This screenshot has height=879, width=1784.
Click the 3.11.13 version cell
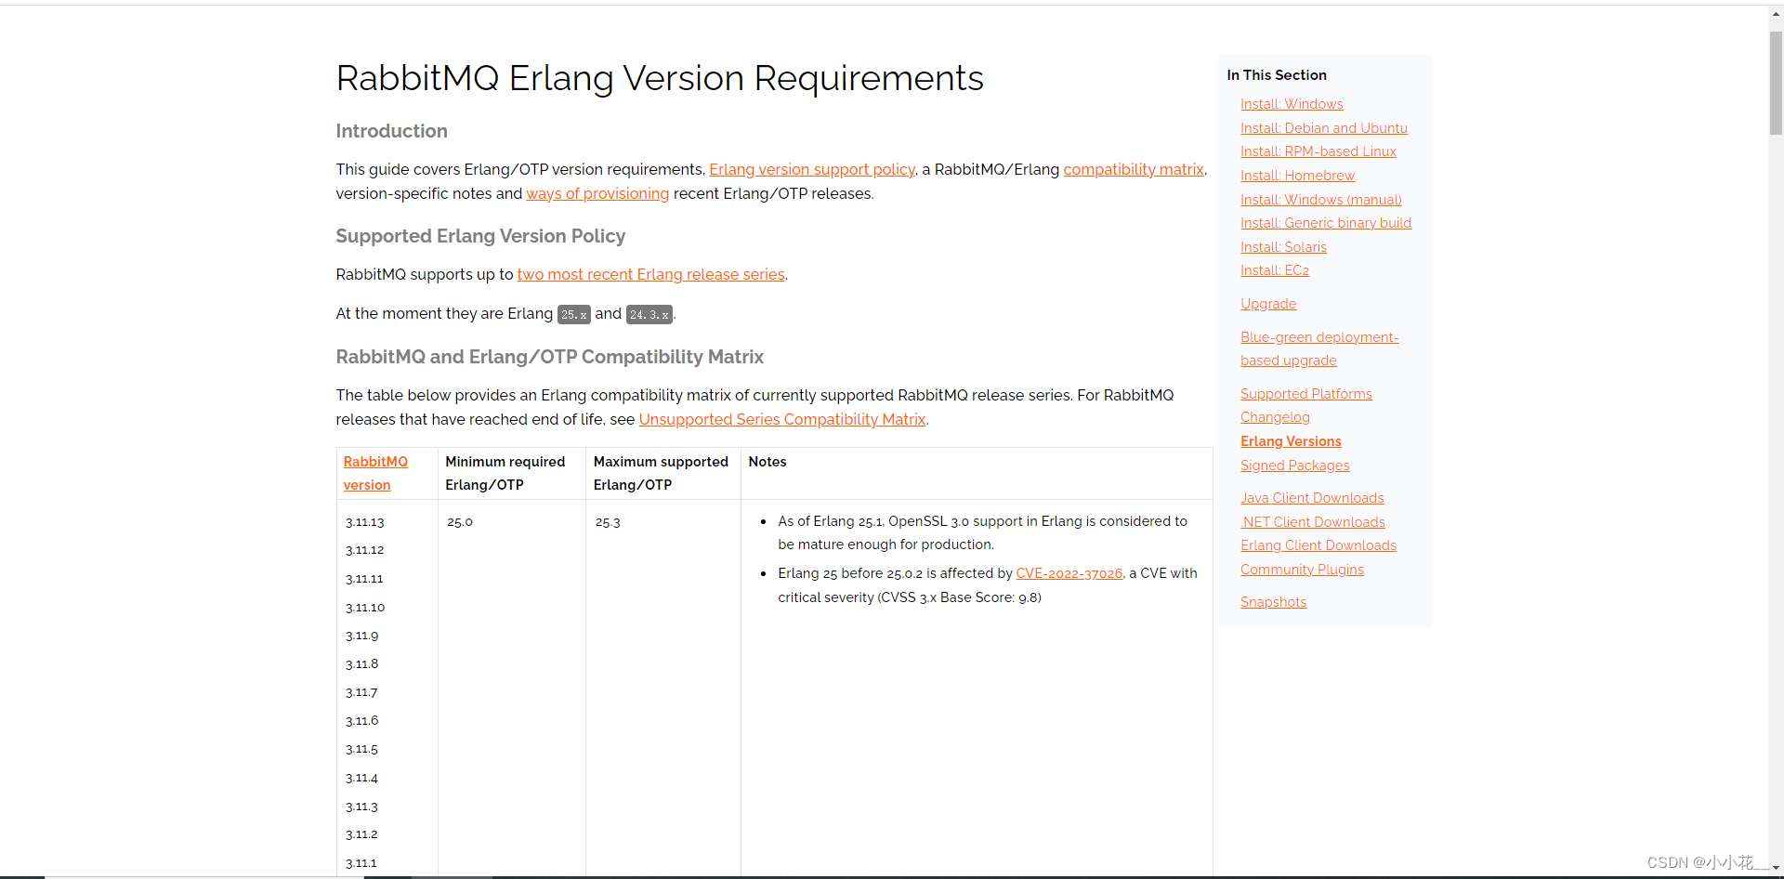pos(364,522)
